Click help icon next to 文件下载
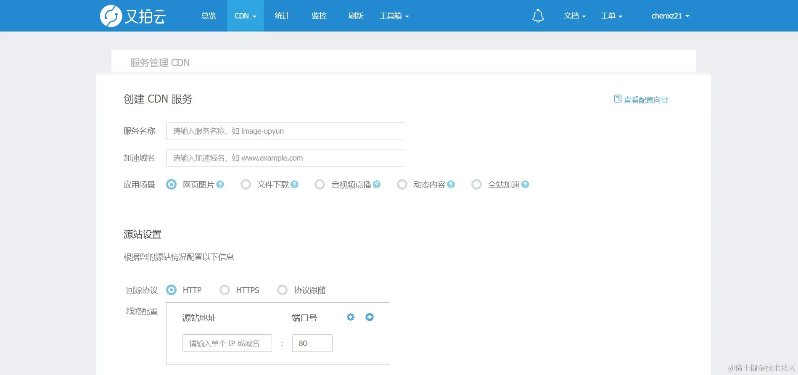This screenshot has height=375, width=798. tap(294, 185)
